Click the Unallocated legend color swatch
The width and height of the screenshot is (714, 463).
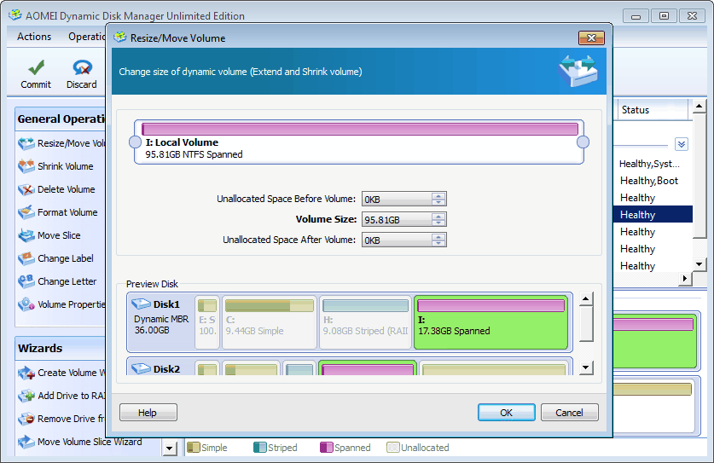393,447
